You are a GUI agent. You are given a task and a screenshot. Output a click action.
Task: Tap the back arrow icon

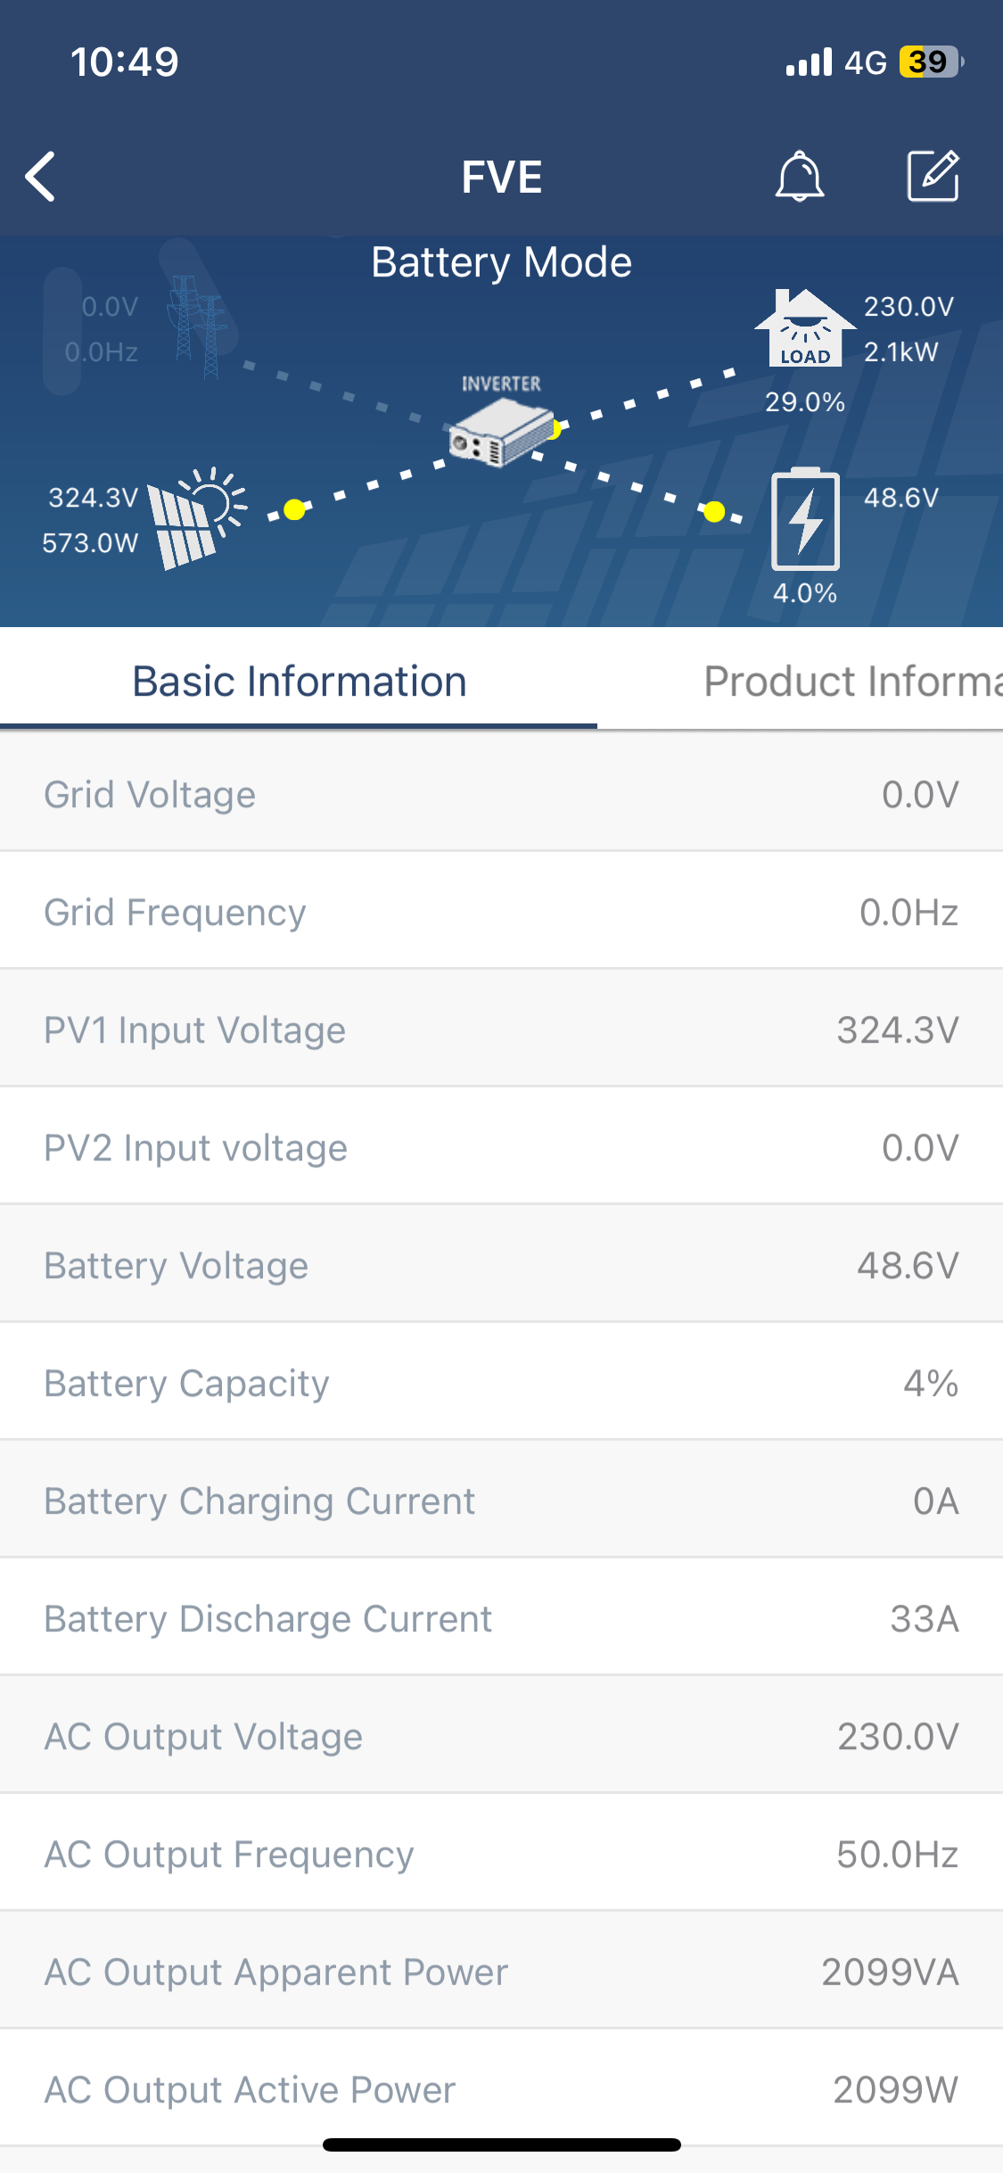[x=41, y=177]
